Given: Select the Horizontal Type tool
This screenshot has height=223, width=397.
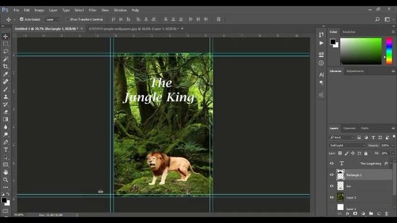Looking at the screenshot, I should point(6,150).
